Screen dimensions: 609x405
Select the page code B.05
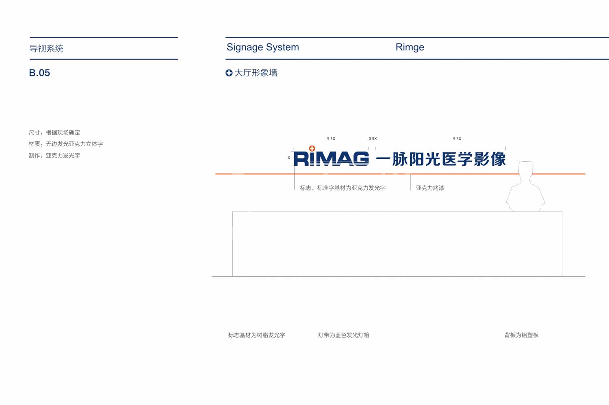pos(39,73)
